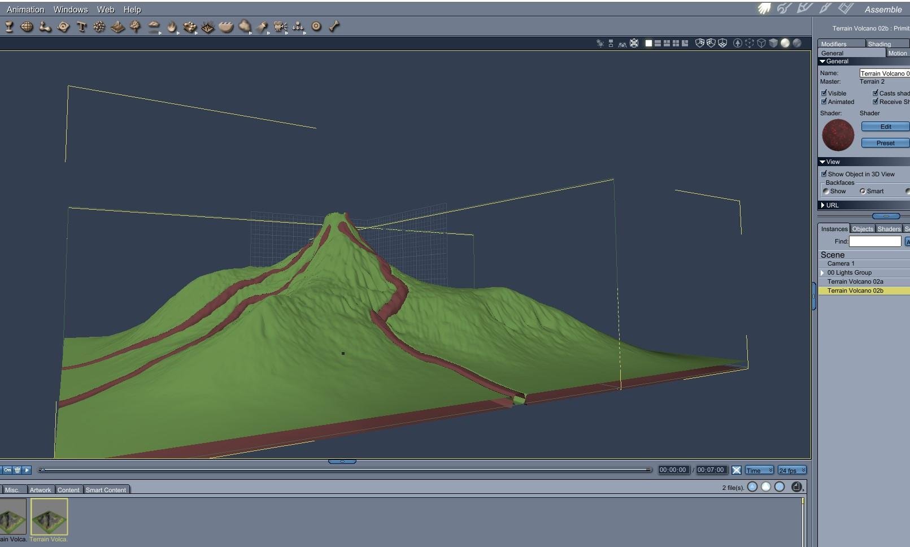Insert a metaball object

(x=45, y=27)
